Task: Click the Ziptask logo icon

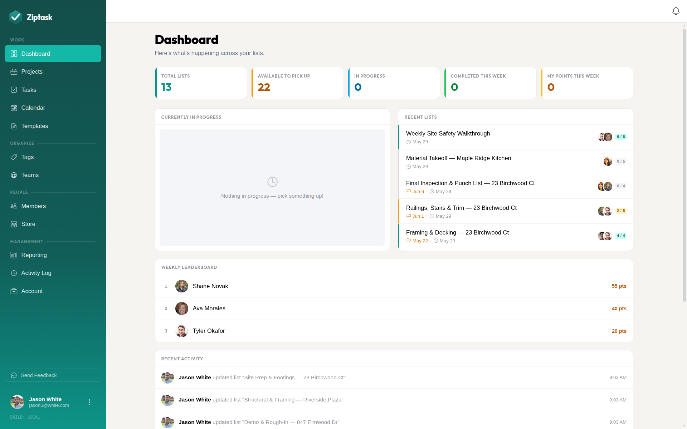Action: (16, 17)
